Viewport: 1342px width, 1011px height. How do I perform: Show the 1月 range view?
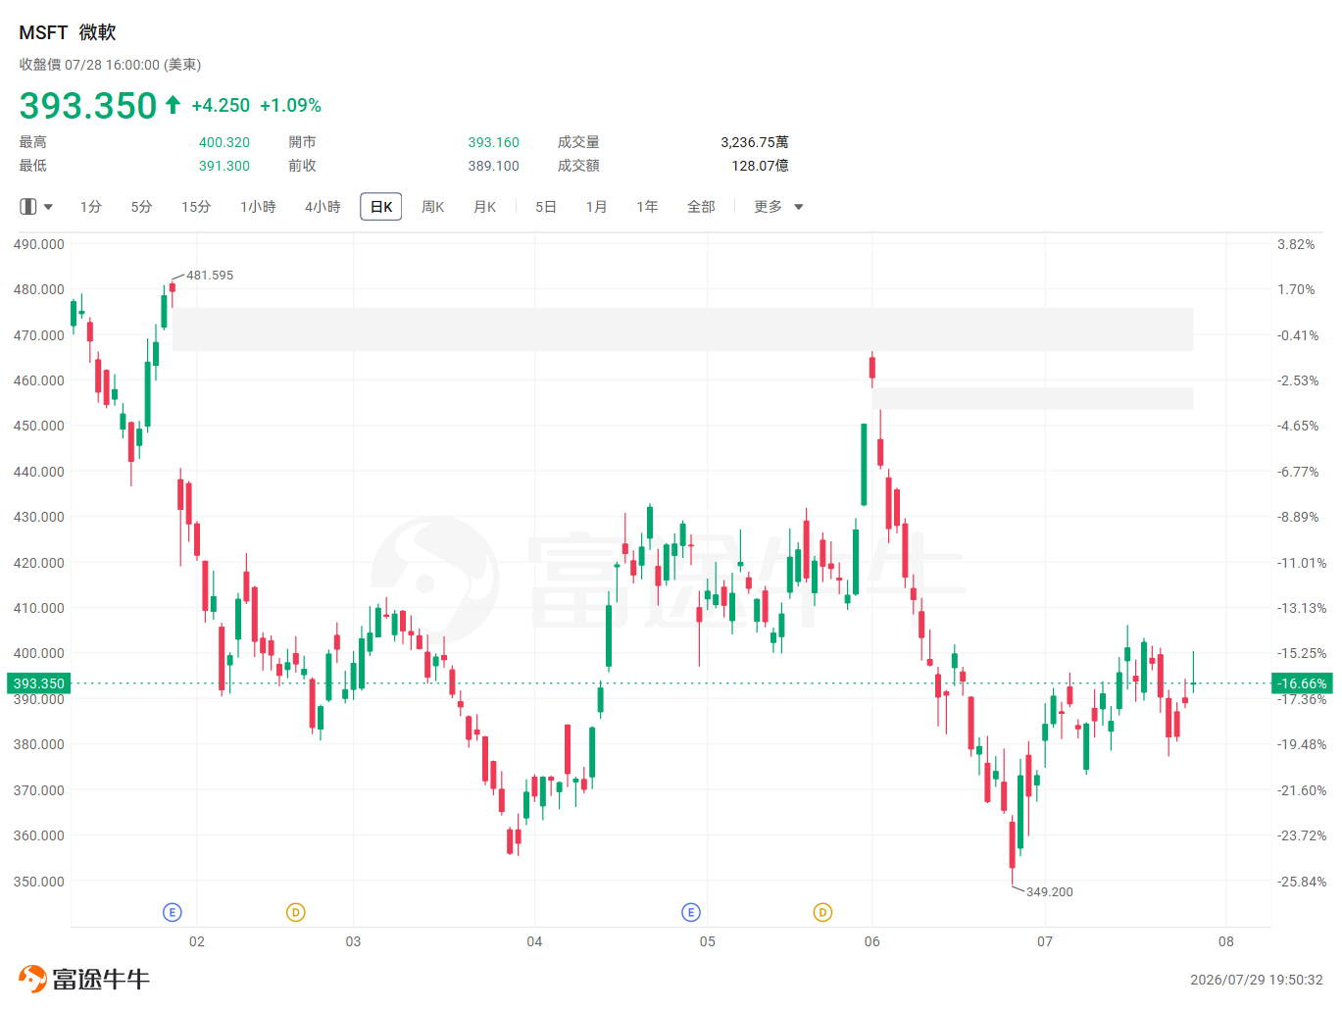(x=597, y=207)
